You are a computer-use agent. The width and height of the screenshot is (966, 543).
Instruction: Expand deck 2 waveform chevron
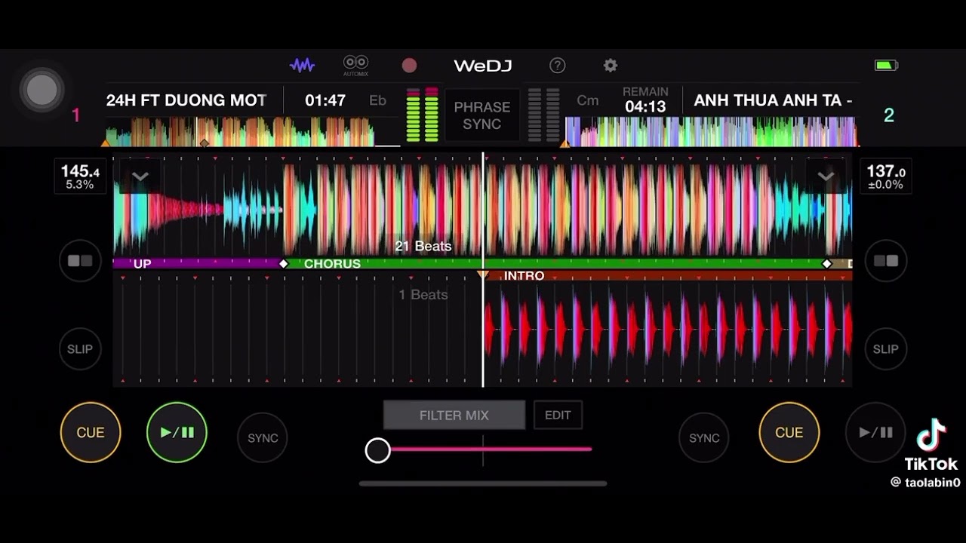(x=826, y=176)
